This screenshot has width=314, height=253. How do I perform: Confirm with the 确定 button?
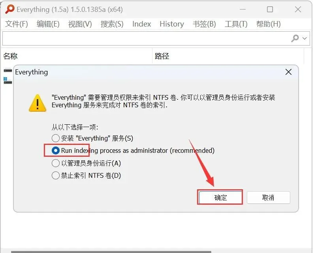click(220, 198)
